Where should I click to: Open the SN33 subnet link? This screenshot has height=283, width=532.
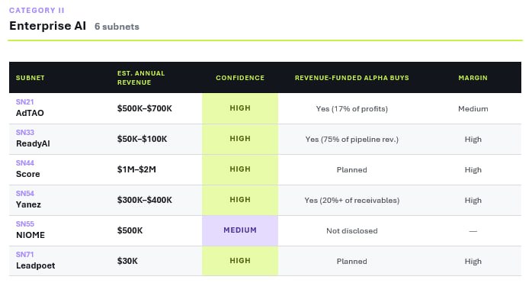(x=25, y=133)
